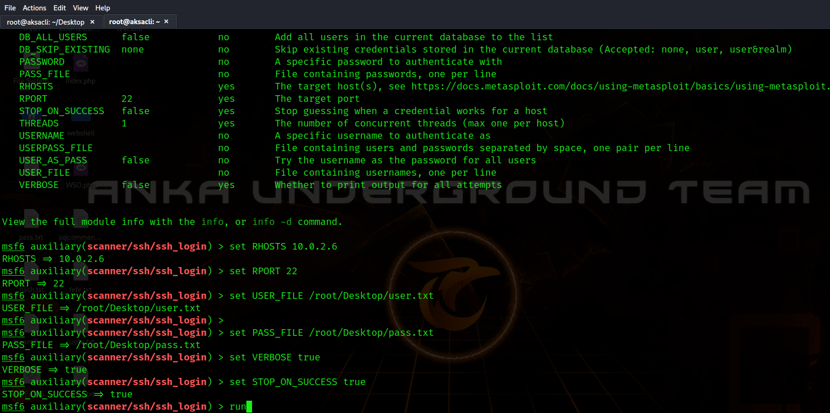The height and width of the screenshot is (413, 830).
Task: Click output 'USER_FILE => /root/Desktop/user.txt'
Action: click(x=101, y=308)
